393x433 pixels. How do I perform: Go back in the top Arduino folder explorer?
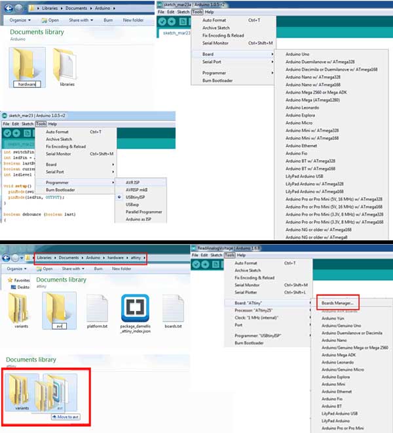click(9, 9)
